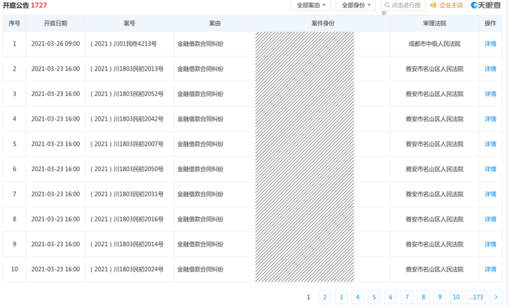The image size is (508, 306).
Task: Select case number （2021）川1803民初2042号
Action: (127, 119)
